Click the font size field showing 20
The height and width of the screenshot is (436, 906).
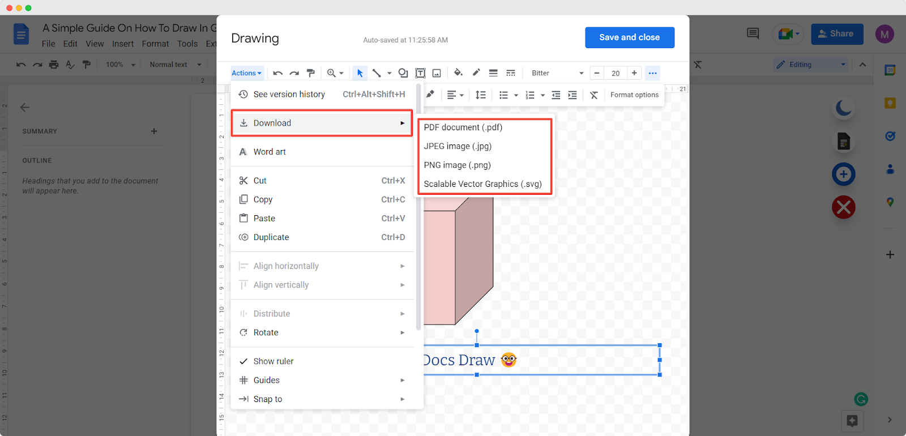coord(616,73)
